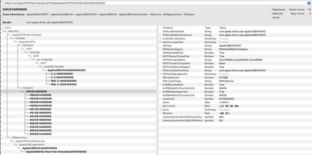Viewport: 312px width, 155px height.
Task: Select the Revision property row
Action: point(235,113)
